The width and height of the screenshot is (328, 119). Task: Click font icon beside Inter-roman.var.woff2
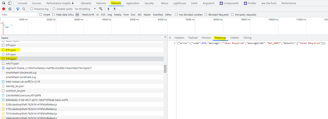point(3,82)
